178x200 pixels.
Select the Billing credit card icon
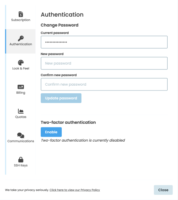21,87
